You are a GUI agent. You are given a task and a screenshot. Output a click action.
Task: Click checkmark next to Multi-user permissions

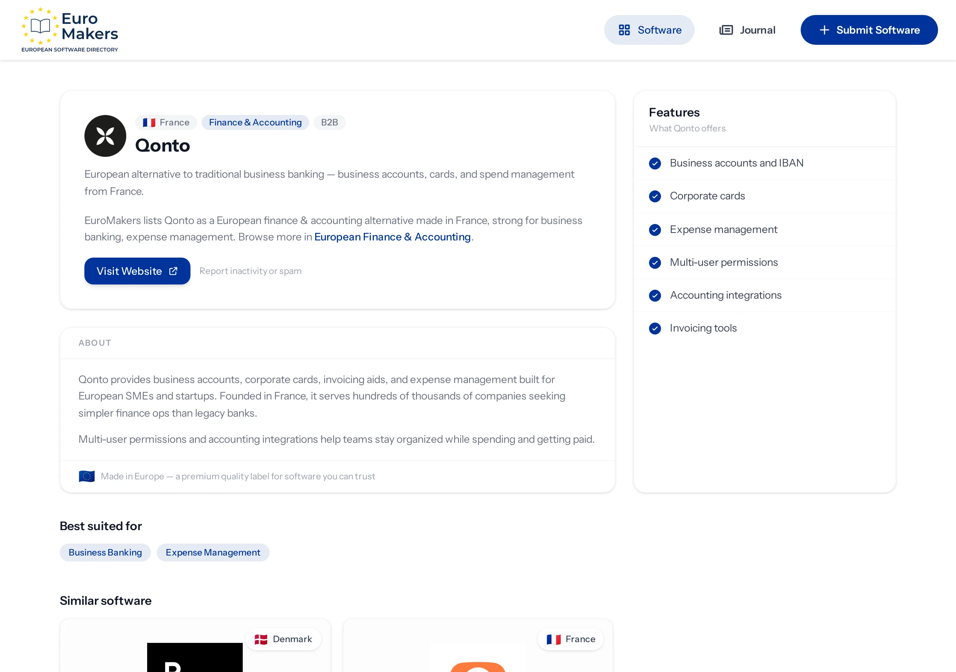click(x=655, y=262)
